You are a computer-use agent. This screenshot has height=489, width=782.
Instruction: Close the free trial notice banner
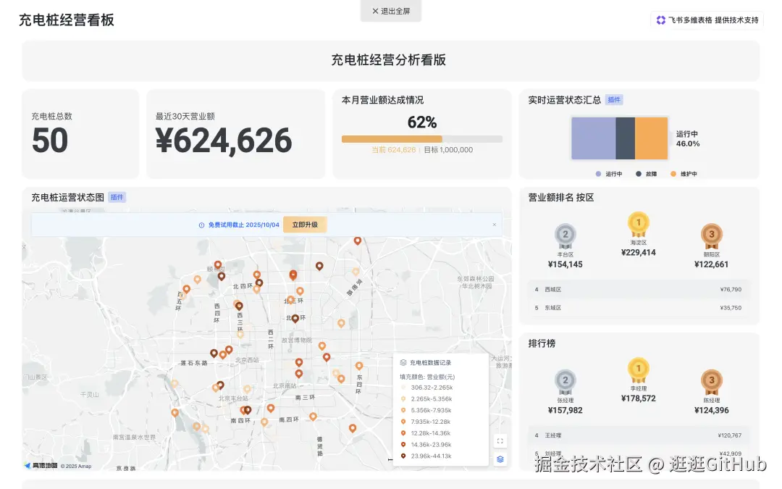[495, 225]
